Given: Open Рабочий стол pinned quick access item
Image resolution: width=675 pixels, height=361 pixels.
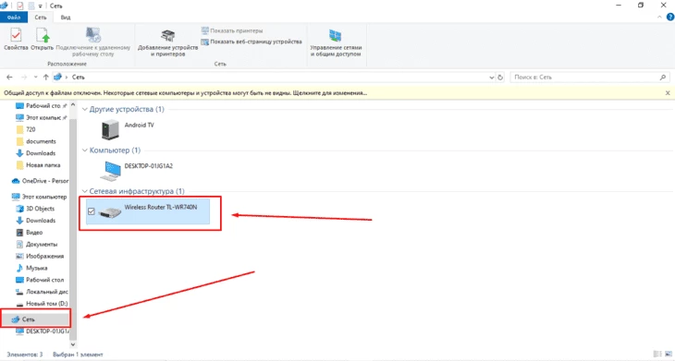Looking at the screenshot, I should coord(42,106).
